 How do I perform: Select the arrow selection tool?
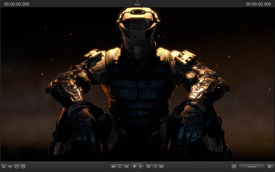[4, 166]
